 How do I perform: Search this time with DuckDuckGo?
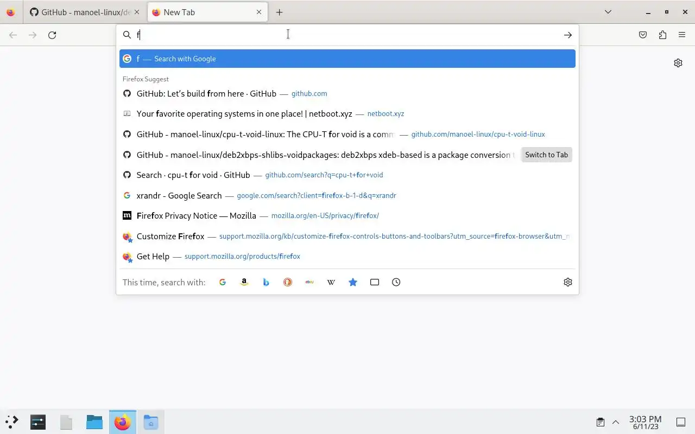(288, 282)
